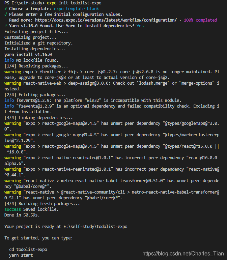Click the warning label for the core-js message
The height and width of the screenshot is (260, 227).
tap(12, 72)
